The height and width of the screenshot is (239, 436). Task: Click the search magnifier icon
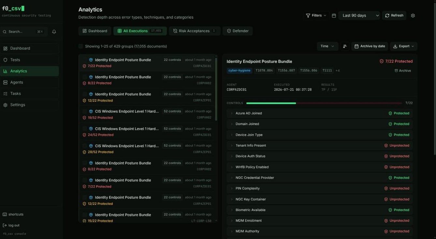(5, 32)
